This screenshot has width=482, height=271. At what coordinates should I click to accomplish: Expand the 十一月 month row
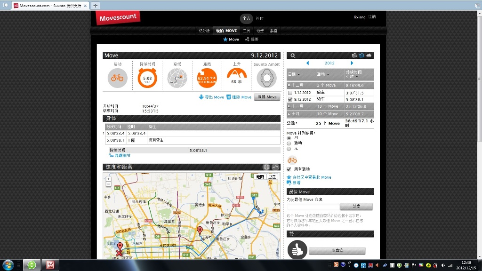[289, 107]
